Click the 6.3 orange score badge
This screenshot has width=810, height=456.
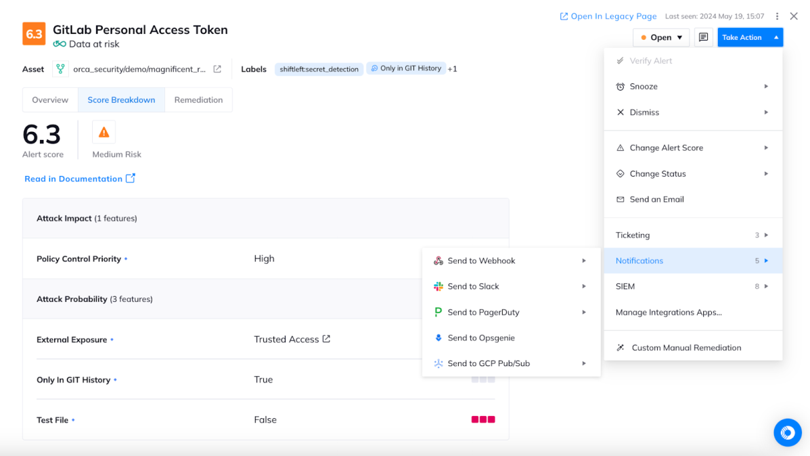(34, 34)
